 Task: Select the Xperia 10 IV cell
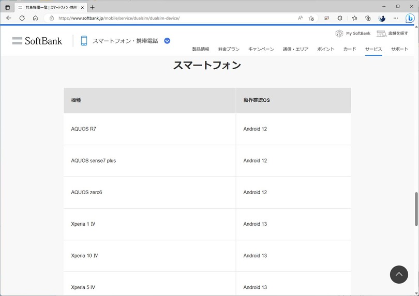point(149,256)
